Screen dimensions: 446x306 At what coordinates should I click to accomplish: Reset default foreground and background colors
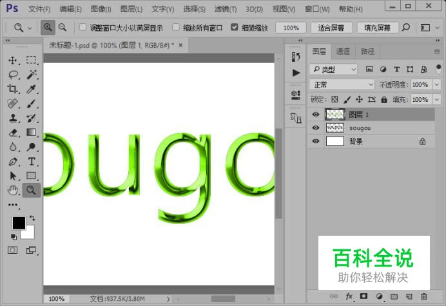pyautogui.click(x=14, y=236)
